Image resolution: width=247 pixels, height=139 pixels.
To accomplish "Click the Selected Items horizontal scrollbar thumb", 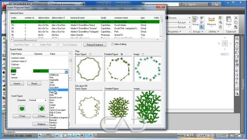I will click(25, 39).
